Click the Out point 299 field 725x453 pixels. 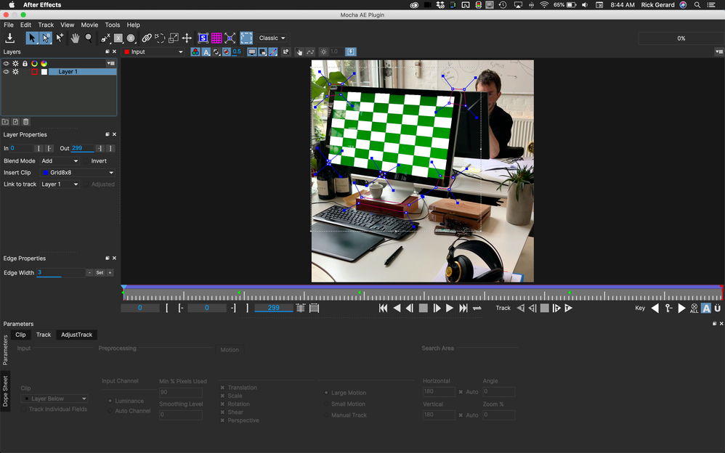pyautogui.click(x=82, y=148)
